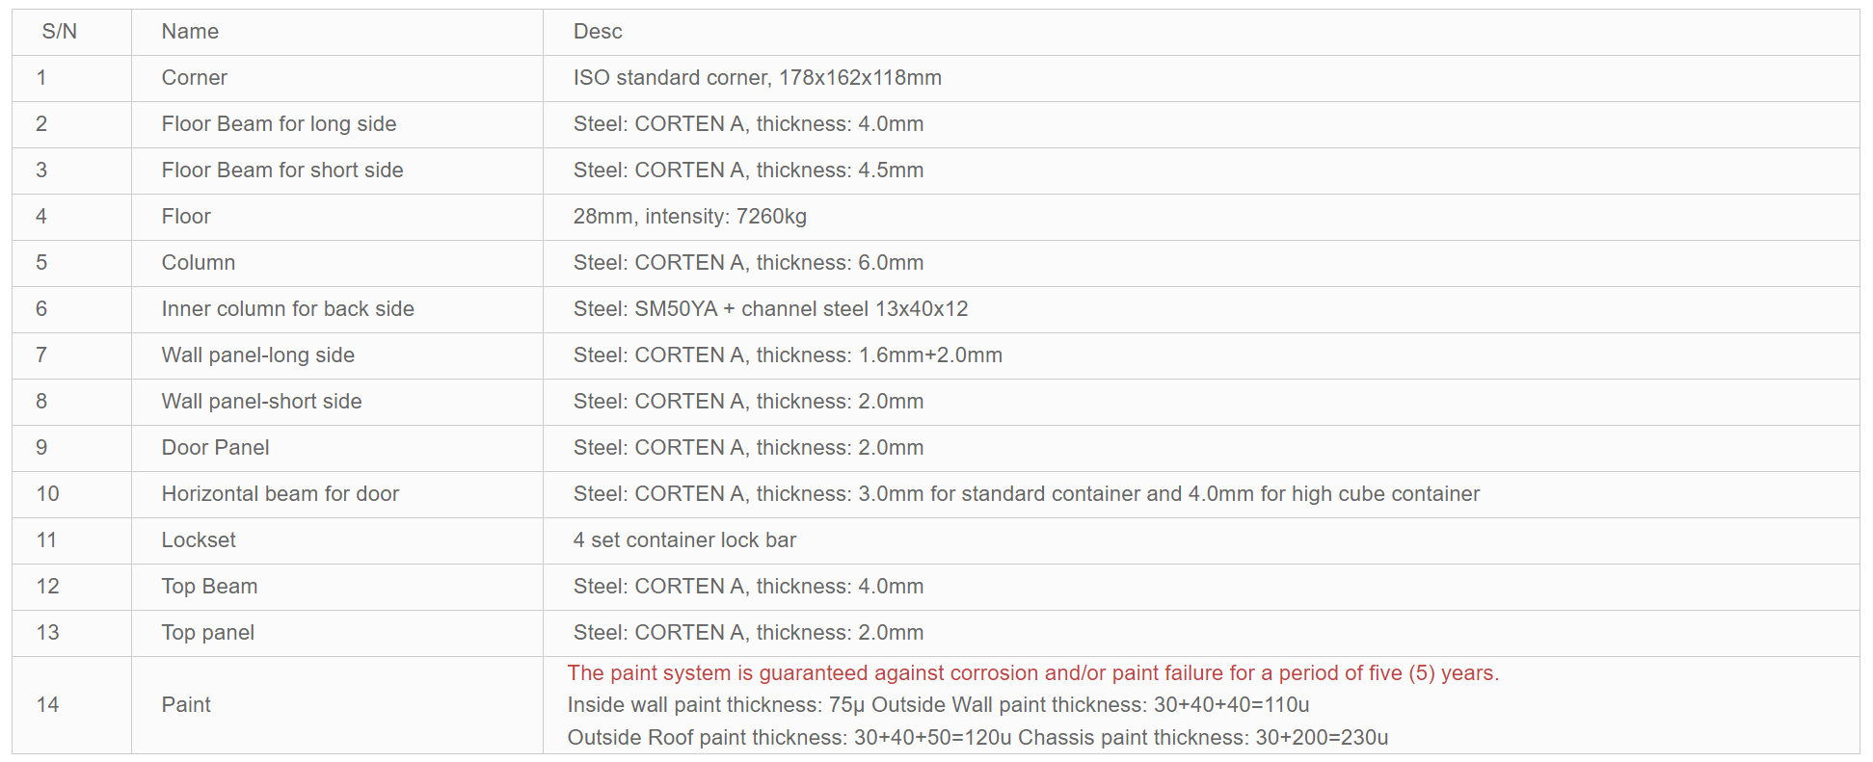This screenshot has width=1873, height=762.
Task: Click the Name column header
Action: pyautogui.click(x=190, y=32)
